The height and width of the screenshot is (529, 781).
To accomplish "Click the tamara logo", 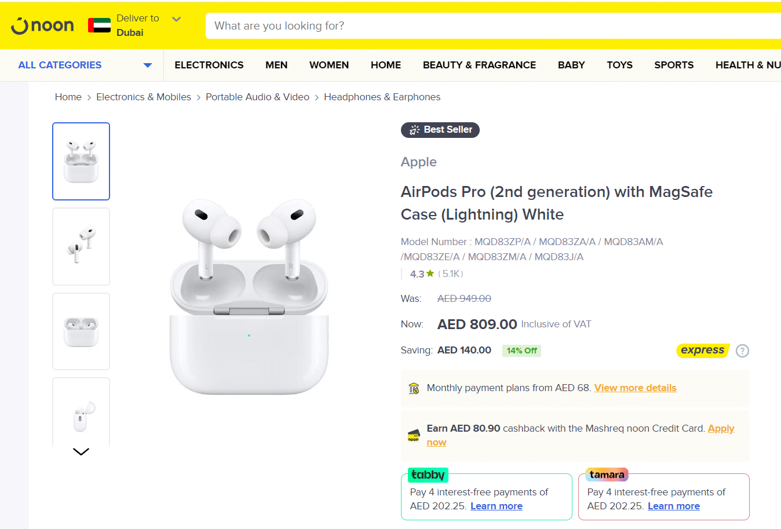I will 607,475.
